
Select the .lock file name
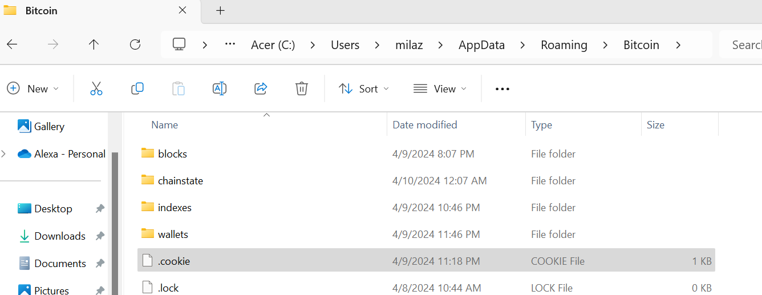(x=168, y=288)
